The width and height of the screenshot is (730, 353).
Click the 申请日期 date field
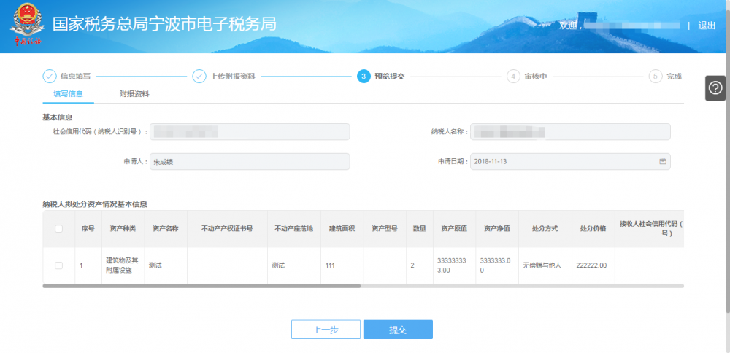point(570,161)
